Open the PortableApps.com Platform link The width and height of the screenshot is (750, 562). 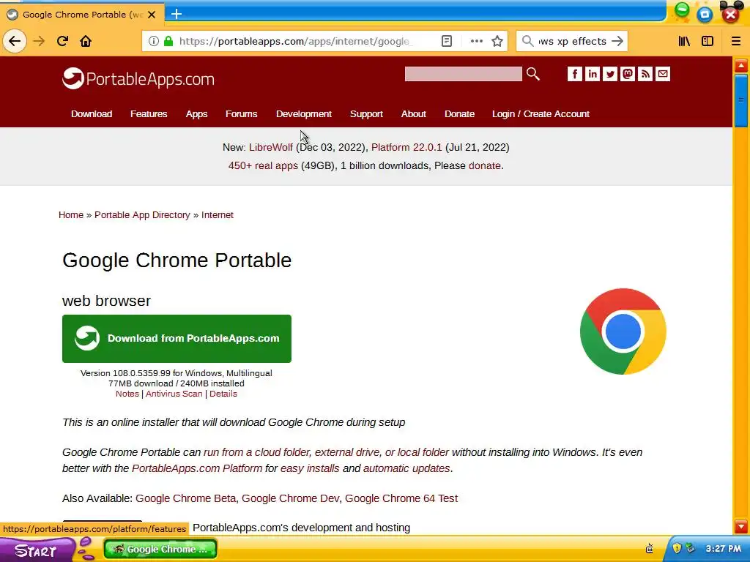tap(197, 468)
